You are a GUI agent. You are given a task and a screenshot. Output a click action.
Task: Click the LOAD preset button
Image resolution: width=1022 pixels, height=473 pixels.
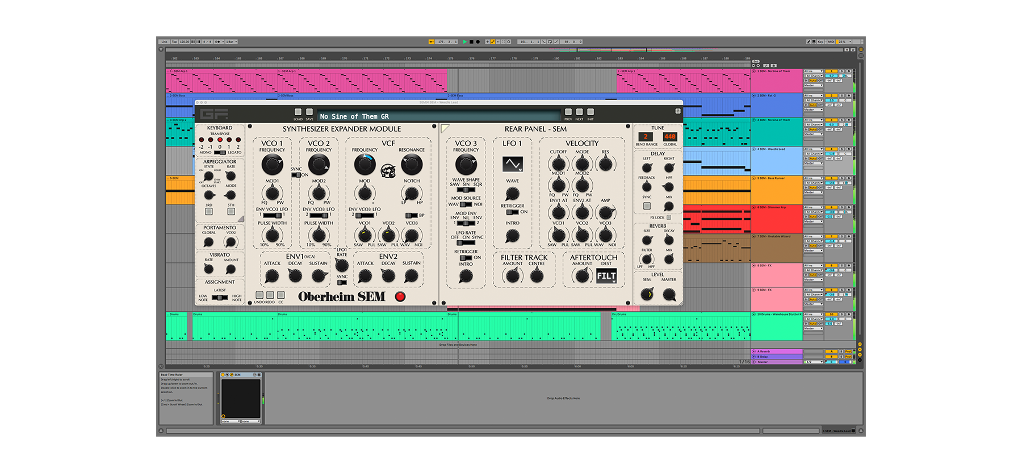click(x=298, y=112)
